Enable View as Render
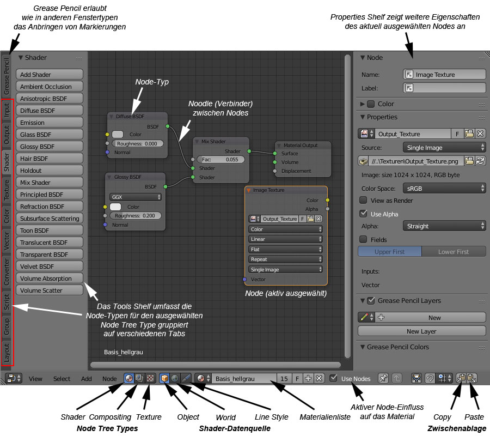Viewport: 490px width, 436px height. click(x=362, y=200)
